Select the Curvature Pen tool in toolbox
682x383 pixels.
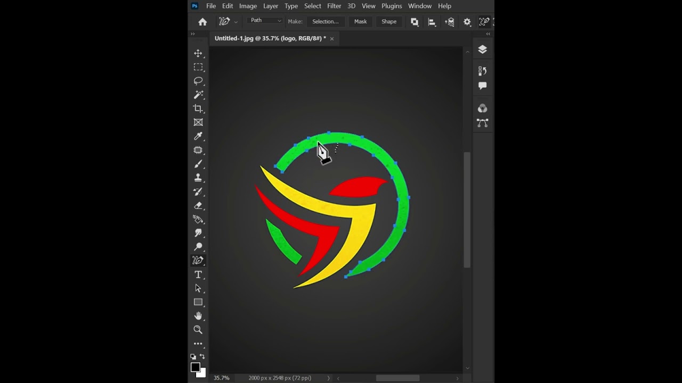pyautogui.click(x=198, y=261)
